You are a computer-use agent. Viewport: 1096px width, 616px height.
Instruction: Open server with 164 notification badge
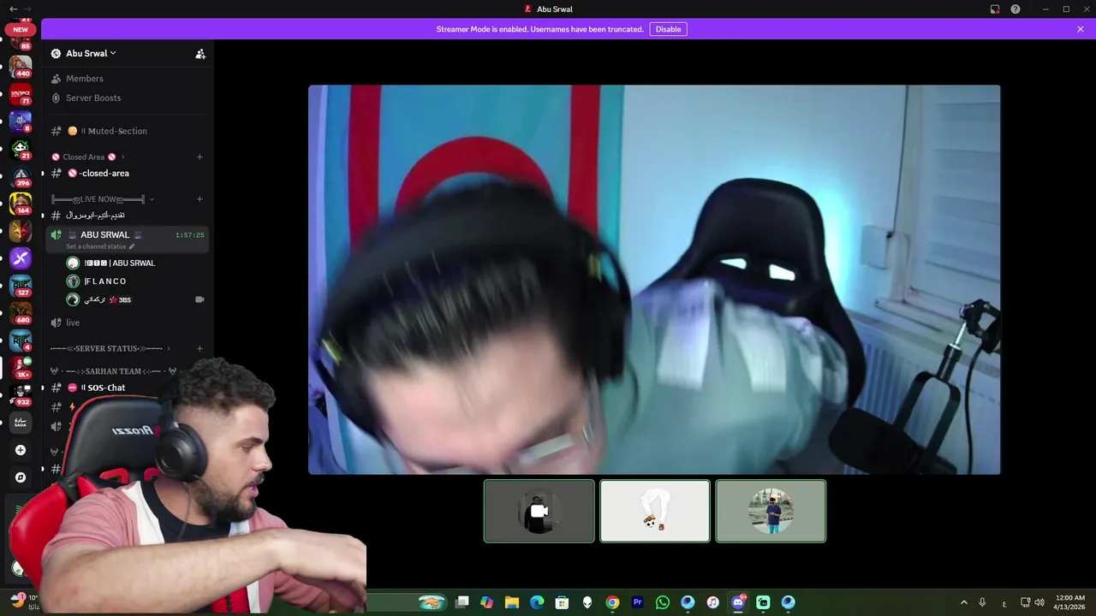coord(21,204)
